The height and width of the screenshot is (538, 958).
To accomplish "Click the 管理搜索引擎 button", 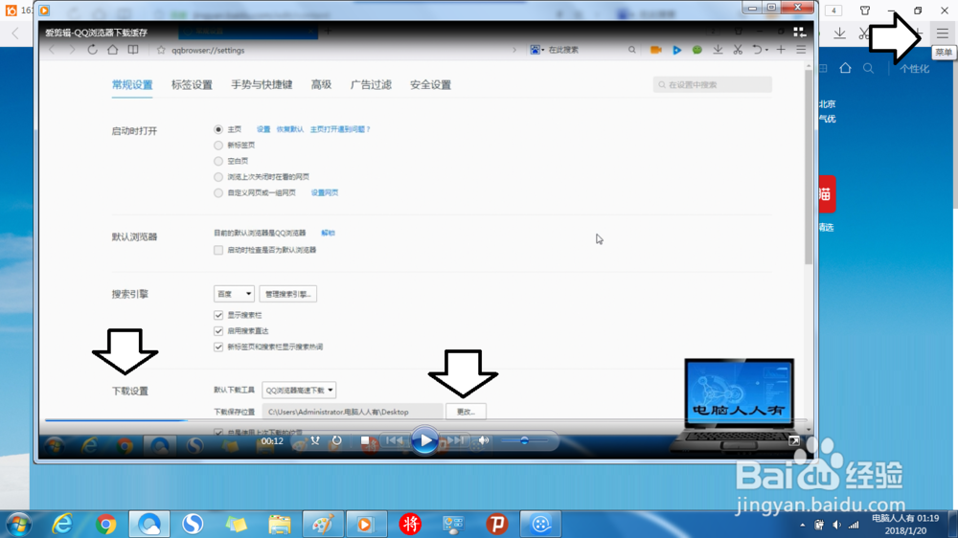I will (287, 294).
